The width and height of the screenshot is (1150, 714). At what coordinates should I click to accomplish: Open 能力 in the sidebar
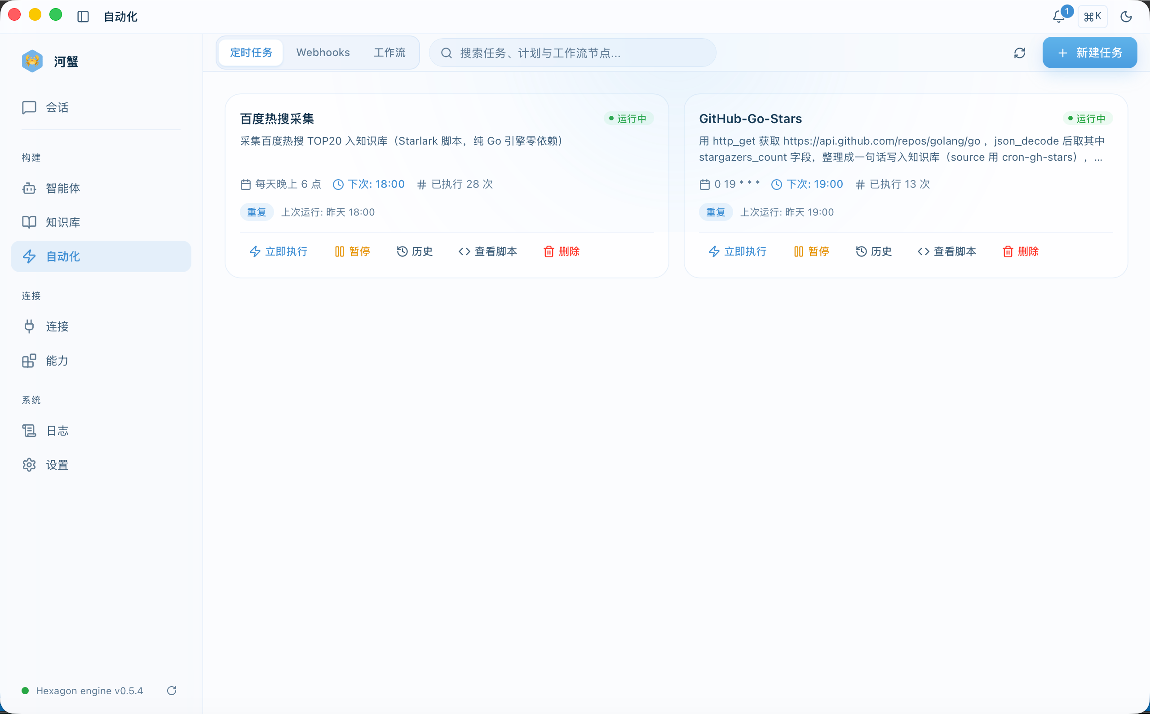(x=101, y=361)
